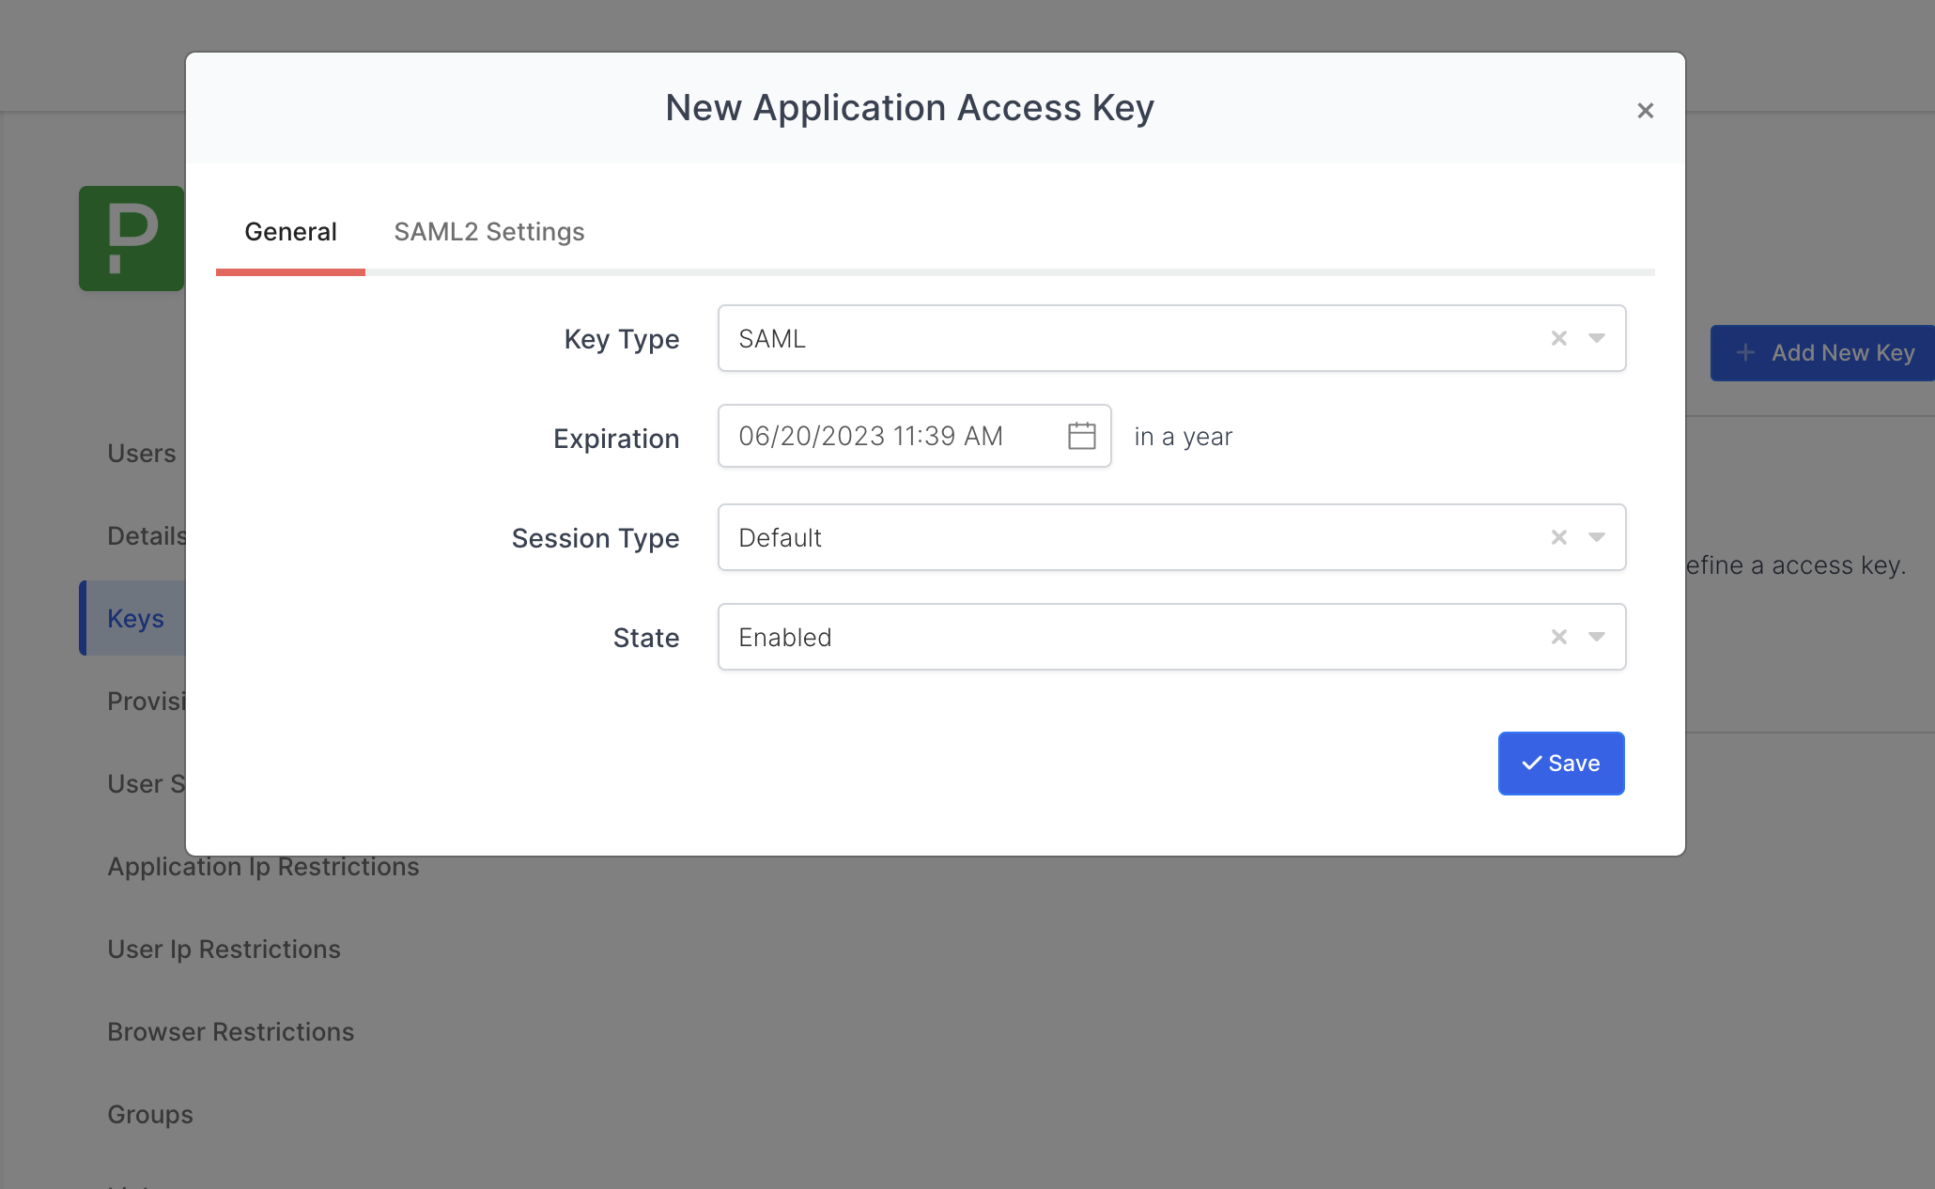Clear the Session Type Default selection

[1558, 537]
